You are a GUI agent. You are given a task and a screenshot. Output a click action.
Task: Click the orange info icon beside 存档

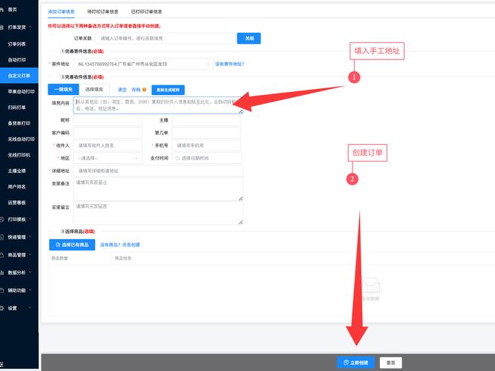(144, 90)
